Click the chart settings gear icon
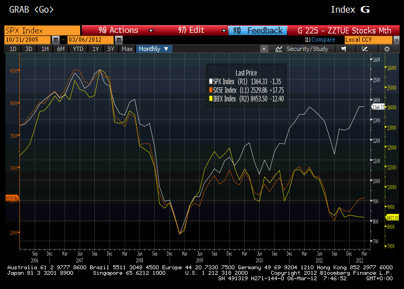 (x=387, y=49)
